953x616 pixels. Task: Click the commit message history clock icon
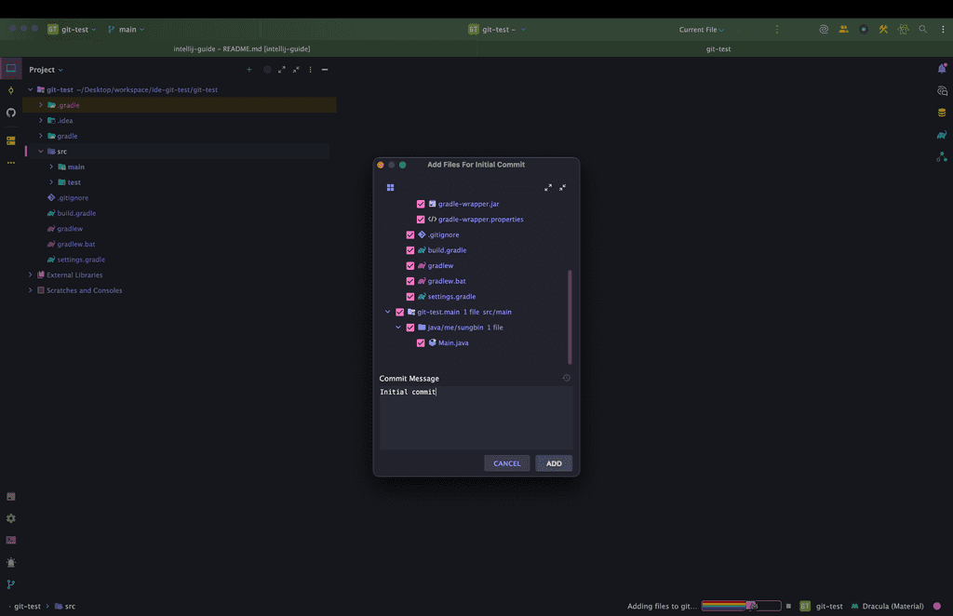coord(566,378)
